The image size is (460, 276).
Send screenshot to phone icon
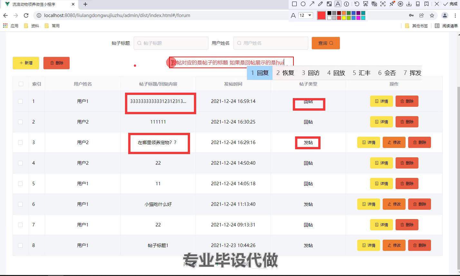418,4
